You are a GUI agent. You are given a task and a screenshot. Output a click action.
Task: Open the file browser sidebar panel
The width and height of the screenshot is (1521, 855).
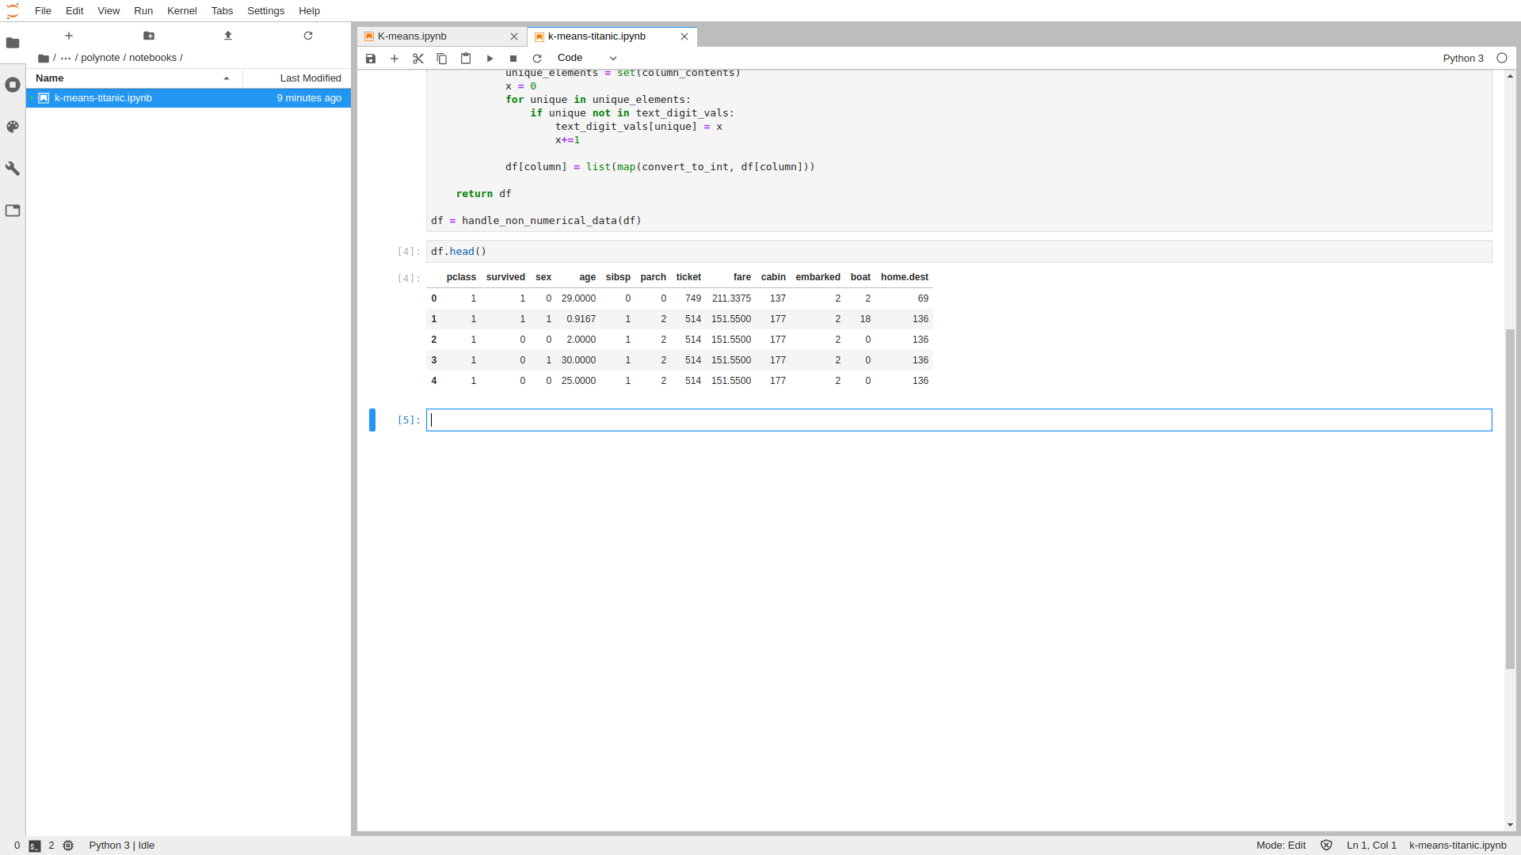(x=13, y=44)
